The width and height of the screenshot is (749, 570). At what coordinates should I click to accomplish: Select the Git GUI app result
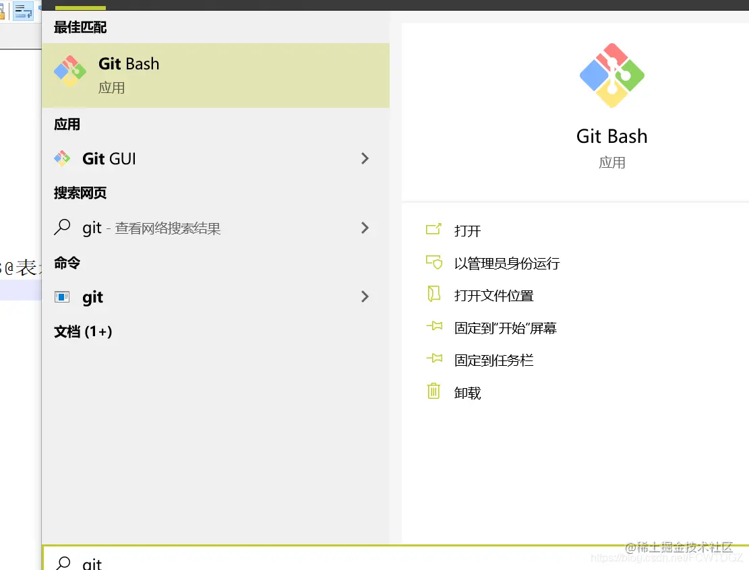pyautogui.click(x=216, y=158)
